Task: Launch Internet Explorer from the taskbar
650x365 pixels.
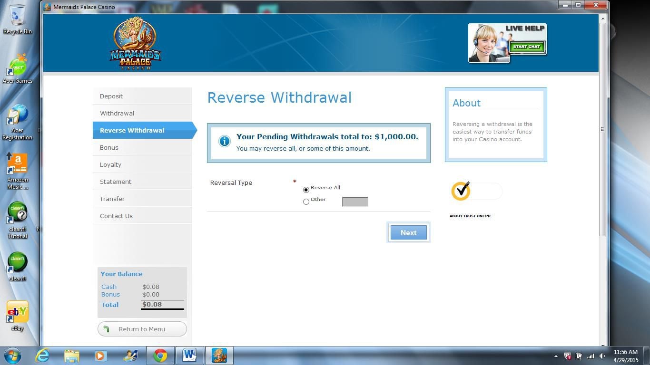Action: (42, 355)
